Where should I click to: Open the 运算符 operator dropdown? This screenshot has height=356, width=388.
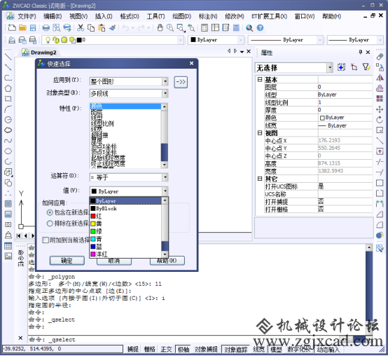tap(165, 177)
